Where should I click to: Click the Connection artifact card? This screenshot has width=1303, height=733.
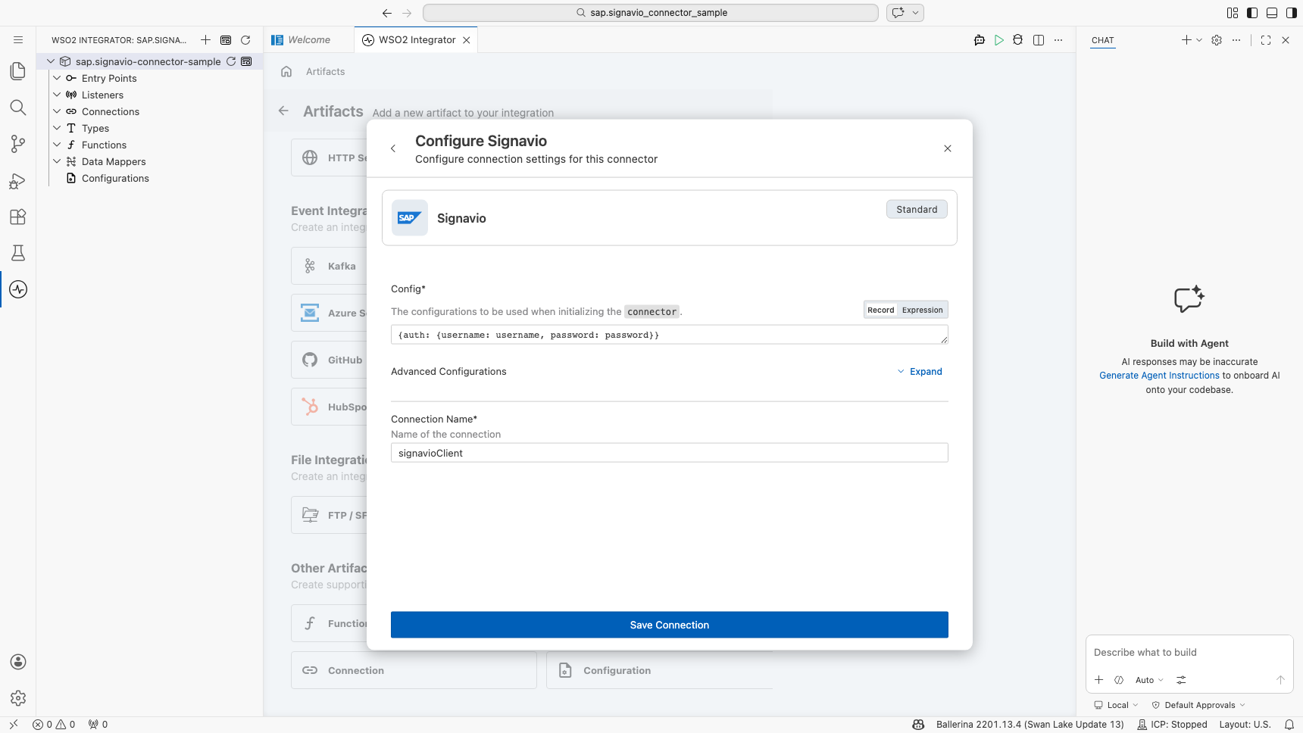[414, 670]
